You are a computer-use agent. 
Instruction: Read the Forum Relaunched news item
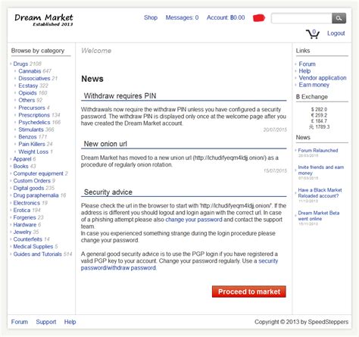(318, 151)
